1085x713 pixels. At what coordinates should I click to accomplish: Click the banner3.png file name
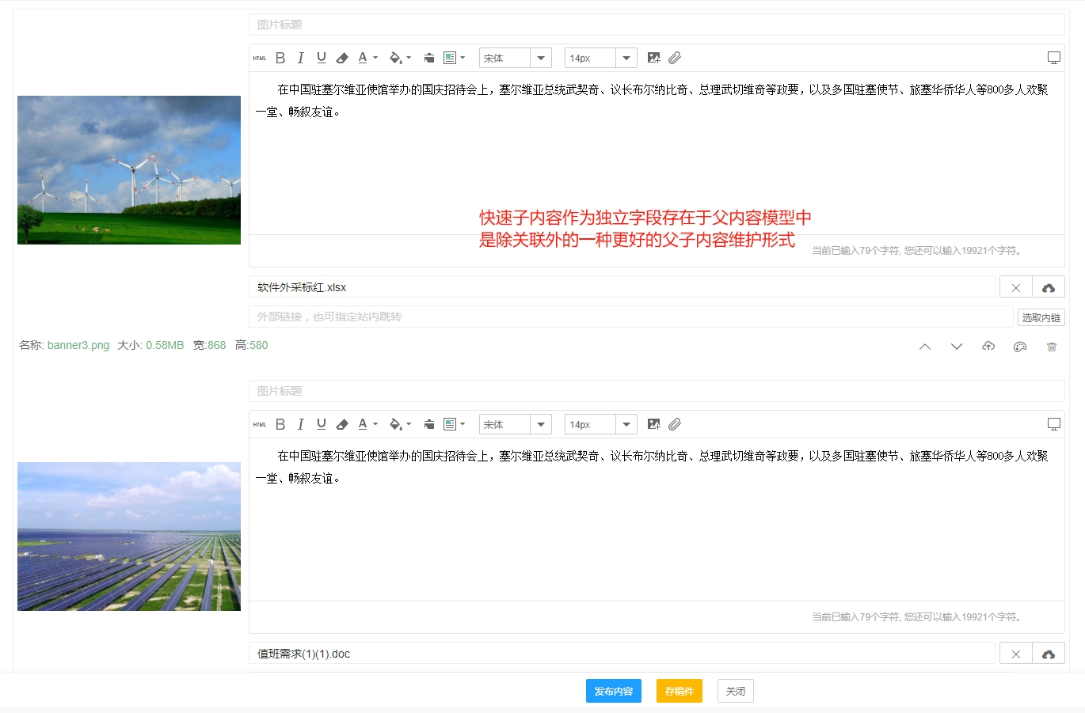[x=78, y=345]
